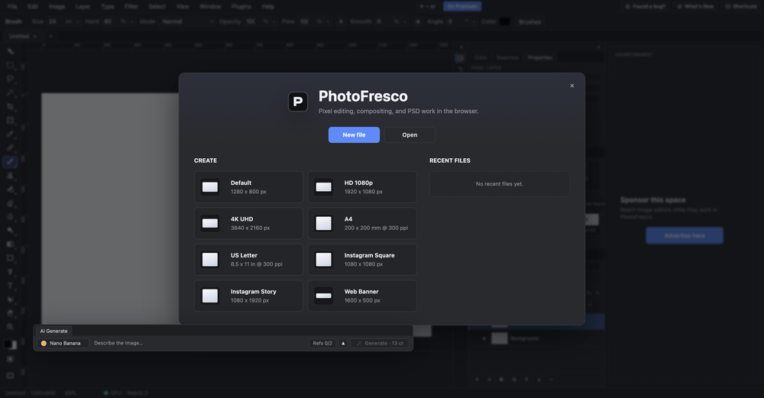This screenshot has height=398, width=764.
Task: Open the Size unit dropdown arrow
Action: pyautogui.click(x=77, y=21)
